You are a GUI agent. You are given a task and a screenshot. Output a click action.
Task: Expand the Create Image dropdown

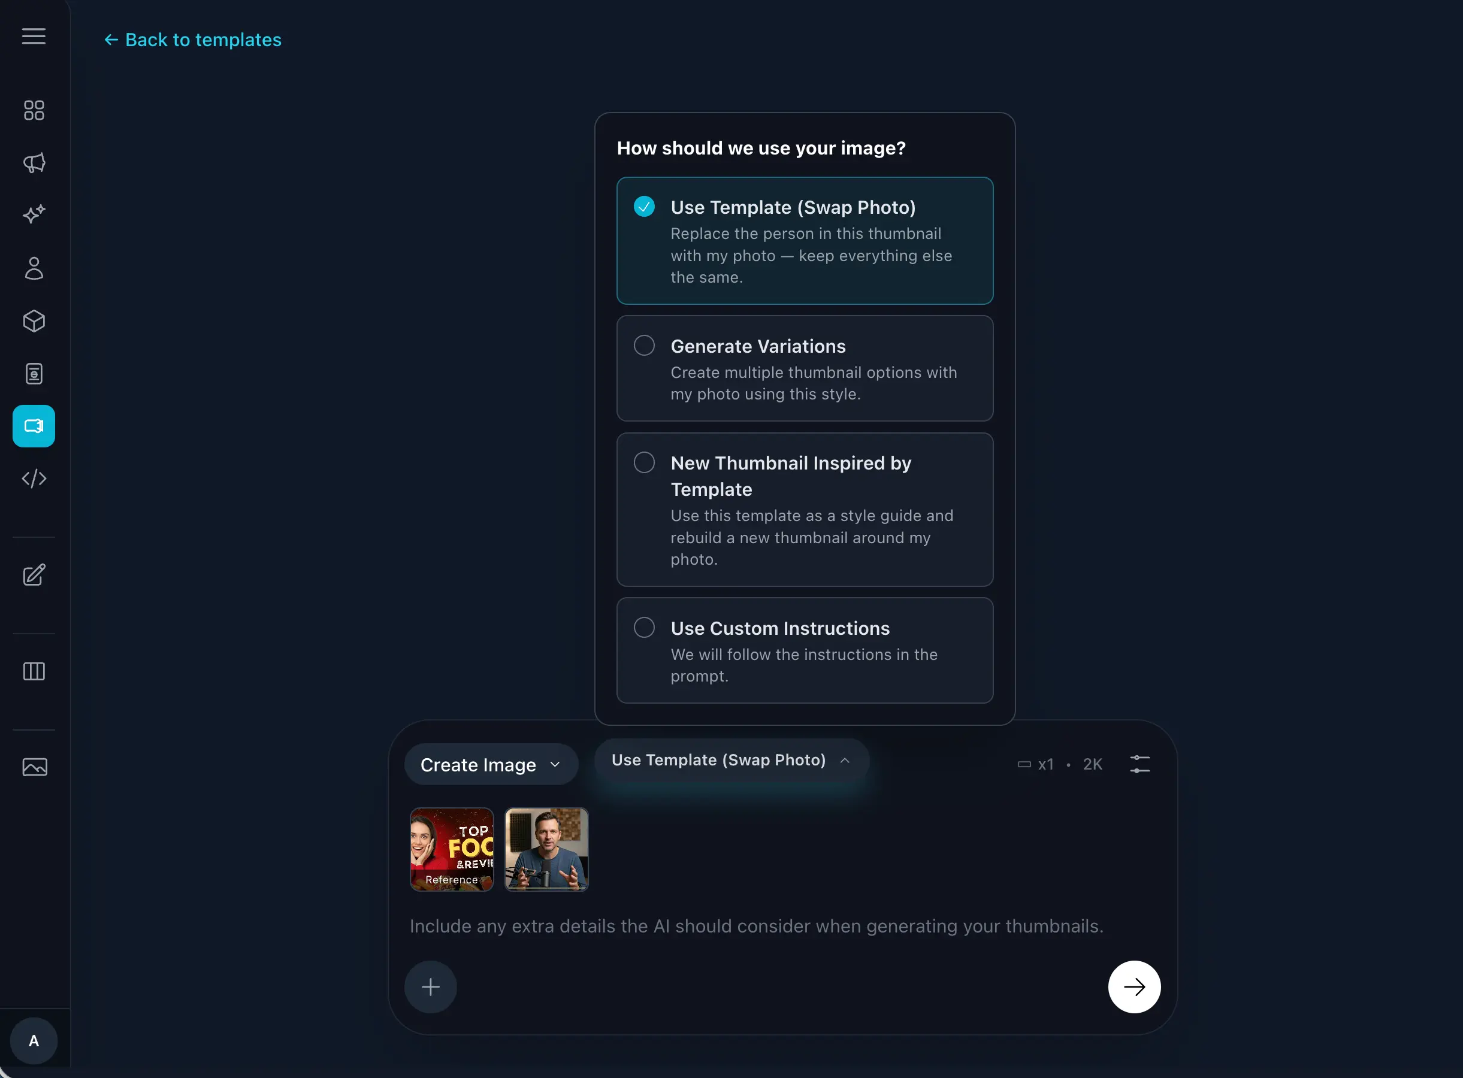pos(491,765)
